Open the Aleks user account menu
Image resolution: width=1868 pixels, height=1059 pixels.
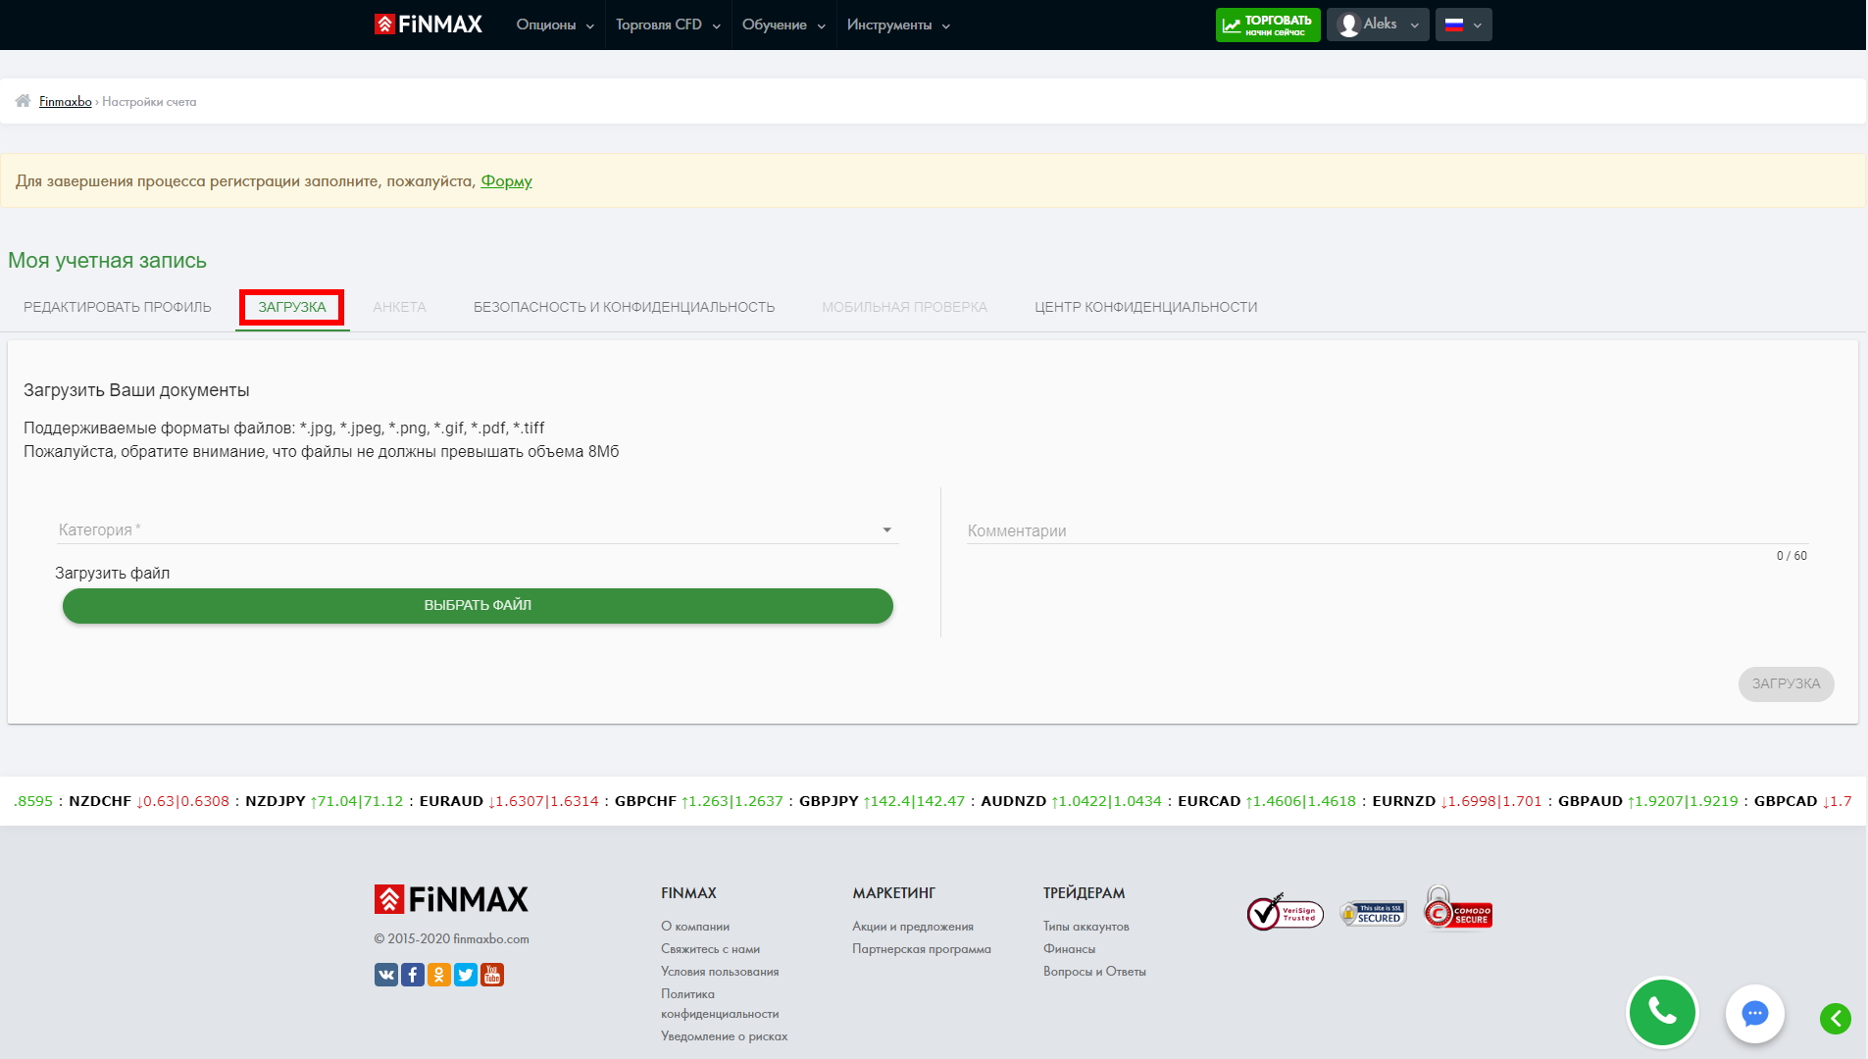[x=1378, y=25]
